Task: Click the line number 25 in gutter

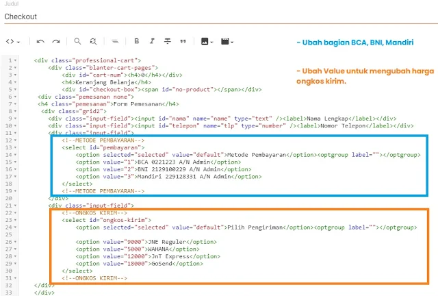Action: (x=9, y=235)
